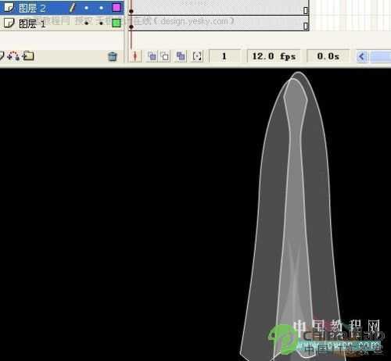
Task: Toggle visibility dot of 图层 2
Action: pyautogui.click(x=86, y=8)
